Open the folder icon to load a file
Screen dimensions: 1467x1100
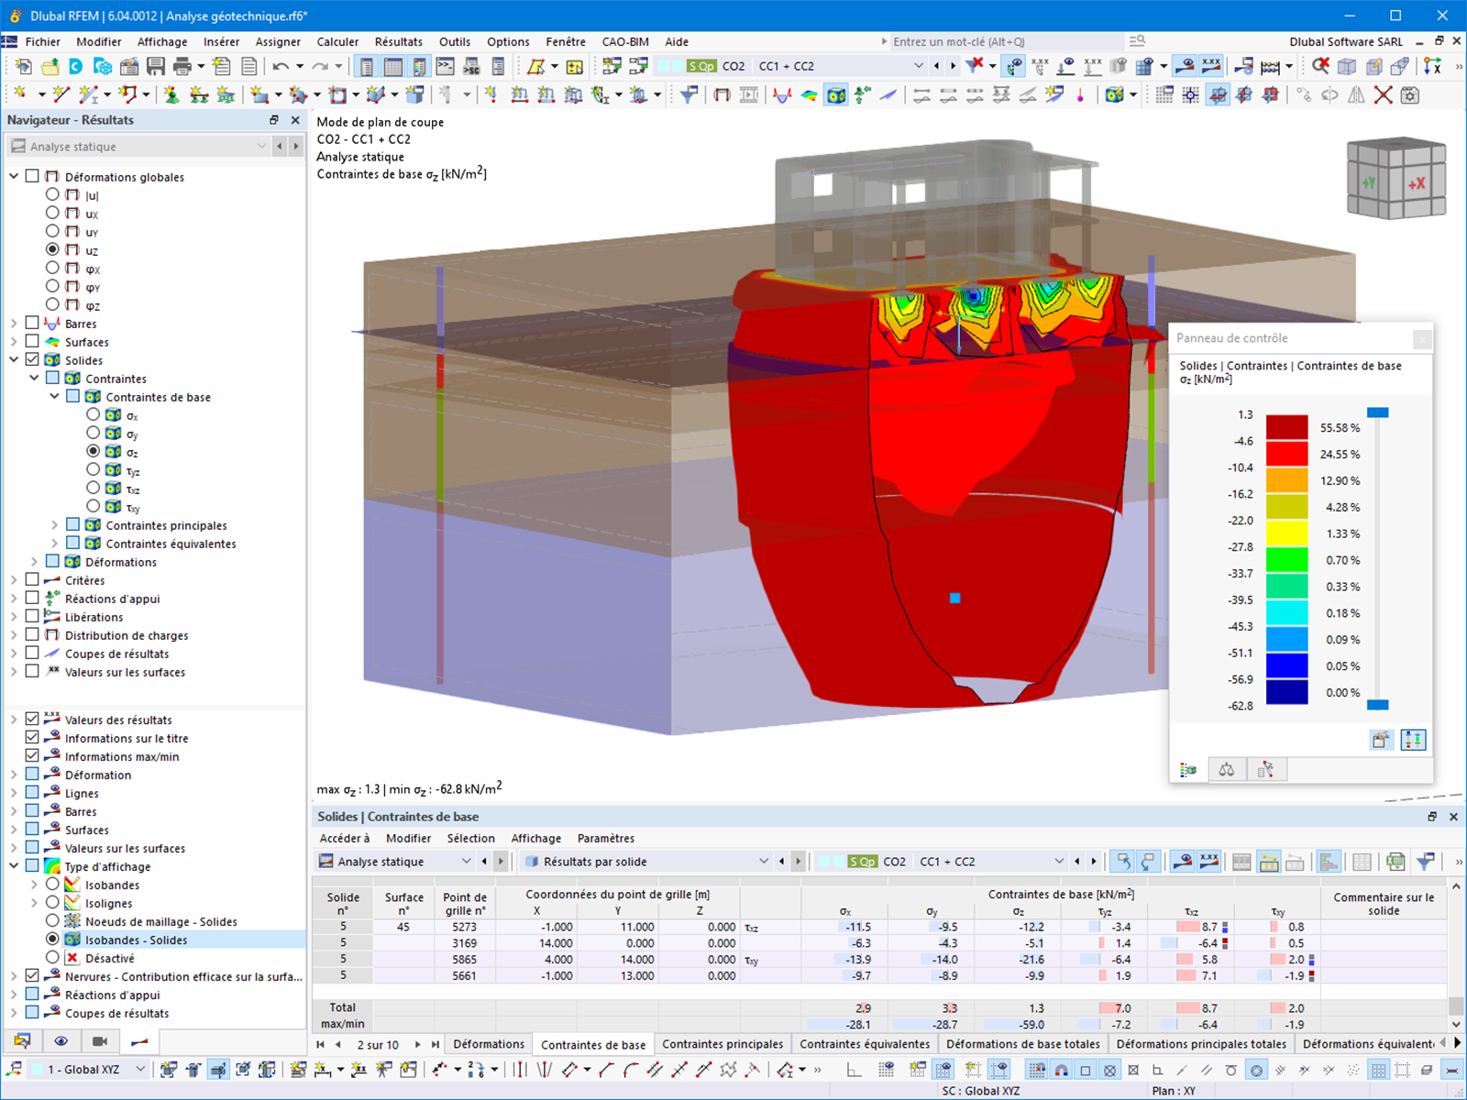point(50,66)
